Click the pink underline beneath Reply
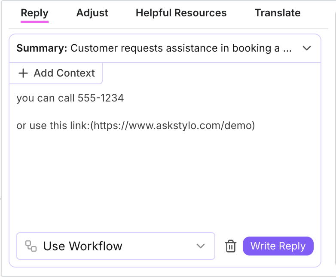The height and width of the screenshot is (277, 336). [34, 21]
